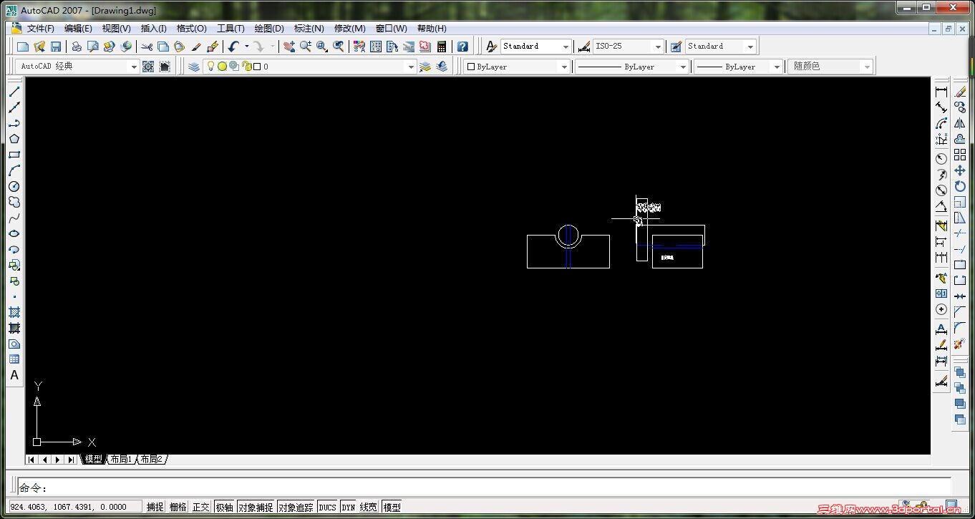Jump to the last layout tab arrow
Viewport: 975px width, 519px height.
71,460
